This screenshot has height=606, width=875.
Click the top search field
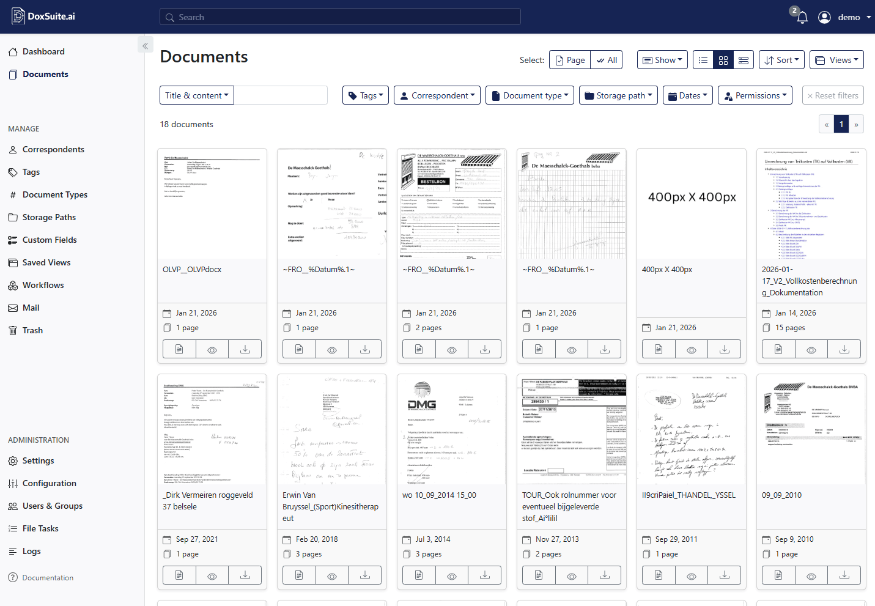coord(340,17)
